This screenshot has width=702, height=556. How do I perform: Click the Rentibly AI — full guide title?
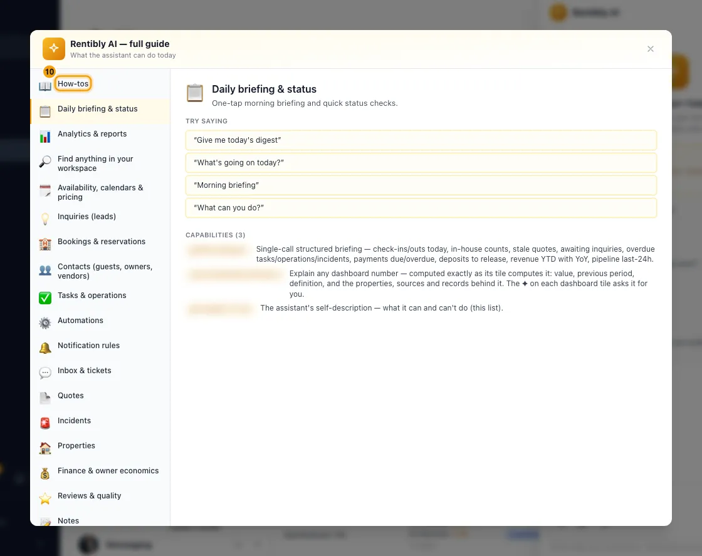click(120, 44)
